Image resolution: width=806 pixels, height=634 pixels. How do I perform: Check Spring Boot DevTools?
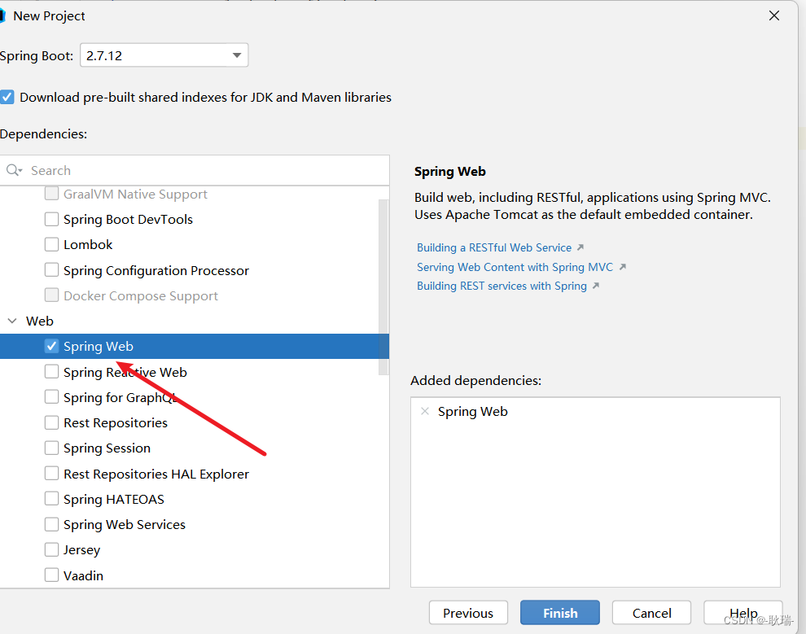51,220
